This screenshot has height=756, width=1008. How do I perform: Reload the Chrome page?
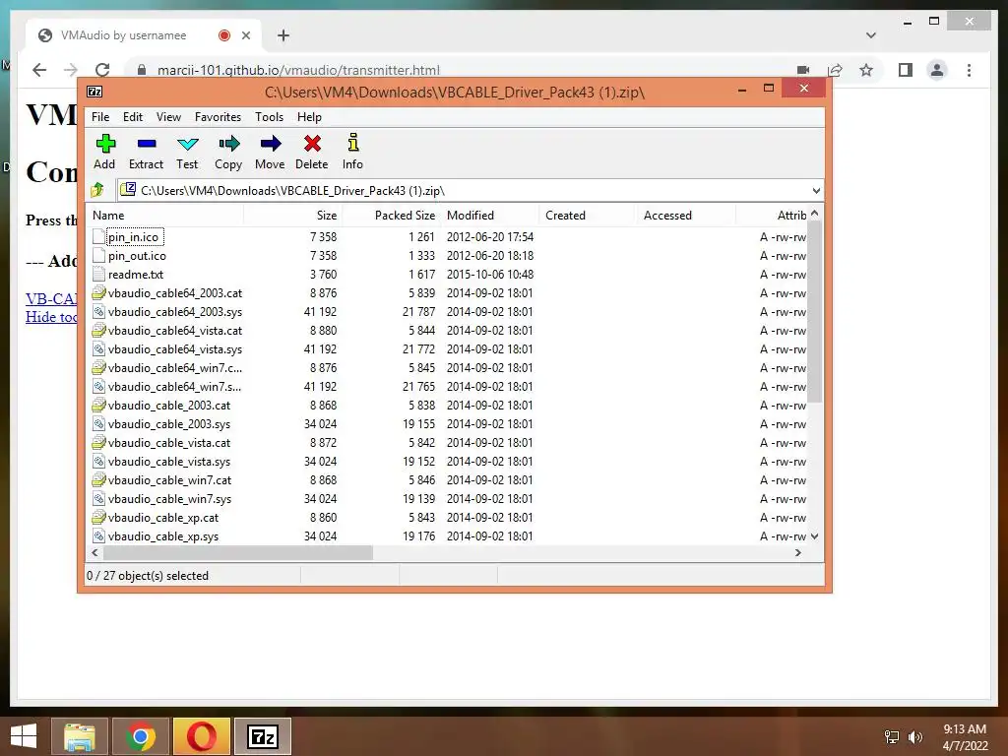point(102,70)
